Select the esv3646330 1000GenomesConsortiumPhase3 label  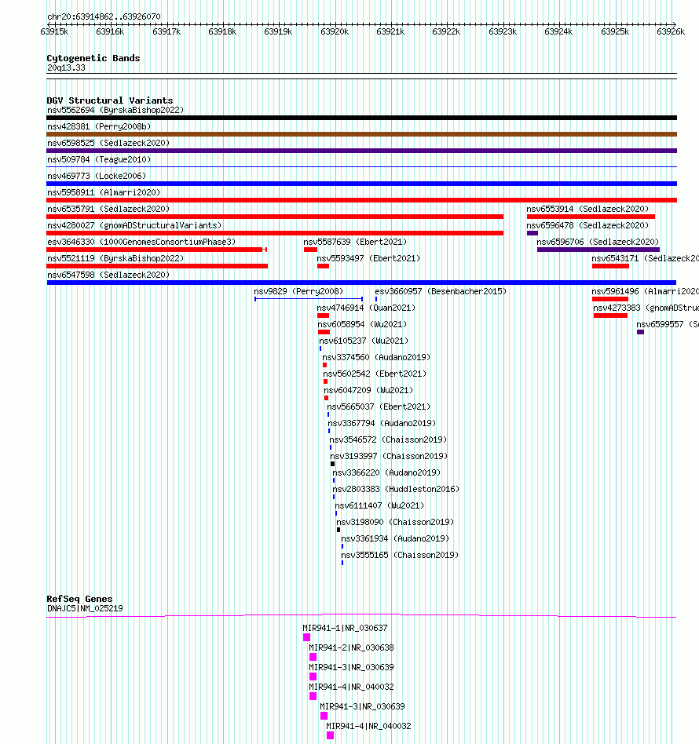pos(141,242)
